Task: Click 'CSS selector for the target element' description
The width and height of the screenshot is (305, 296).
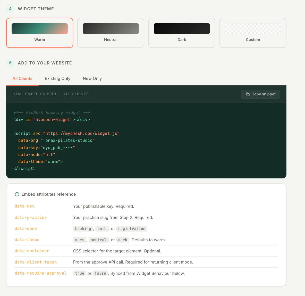Action: click(117, 251)
